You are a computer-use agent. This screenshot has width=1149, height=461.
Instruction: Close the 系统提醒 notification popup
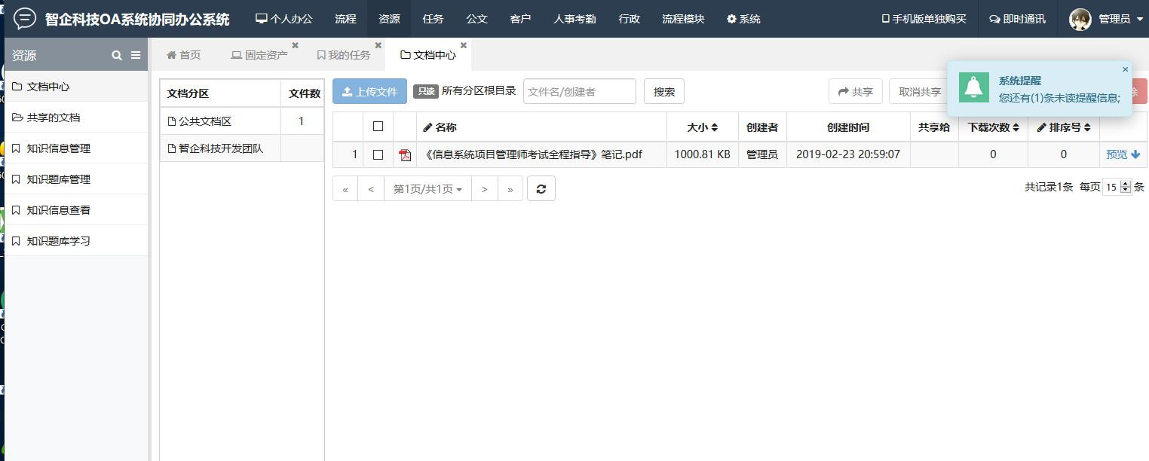(1125, 69)
